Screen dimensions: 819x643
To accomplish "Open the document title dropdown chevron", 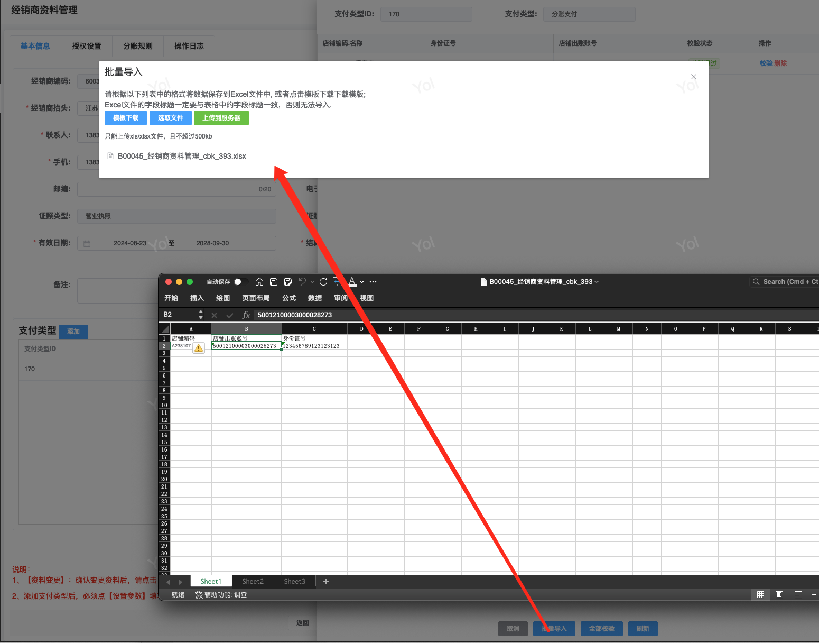I will point(597,282).
